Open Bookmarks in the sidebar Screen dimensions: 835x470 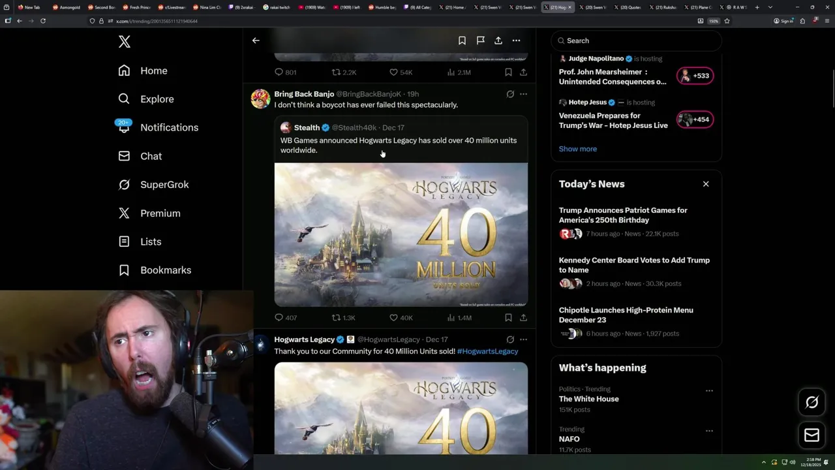(x=155, y=270)
